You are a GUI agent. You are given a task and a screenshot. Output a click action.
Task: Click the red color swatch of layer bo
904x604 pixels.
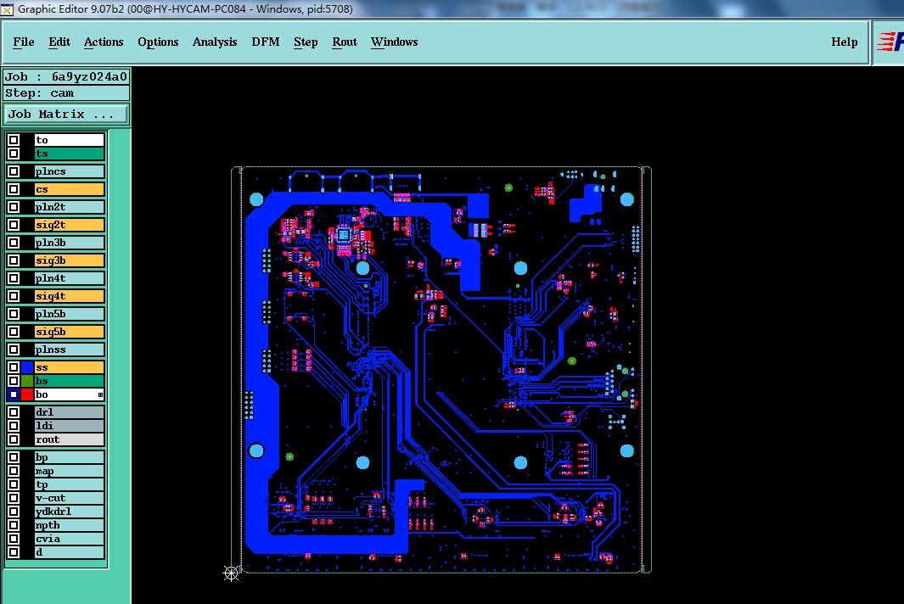pyautogui.click(x=27, y=394)
